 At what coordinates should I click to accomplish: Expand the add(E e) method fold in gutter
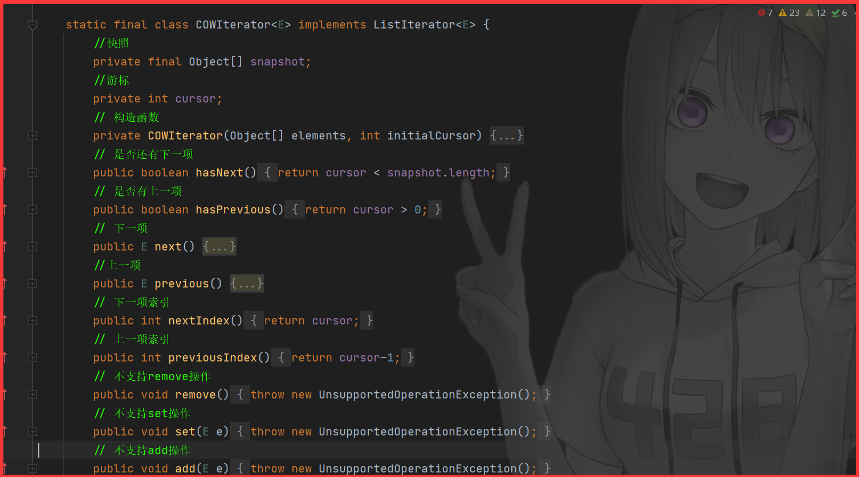pyautogui.click(x=32, y=468)
